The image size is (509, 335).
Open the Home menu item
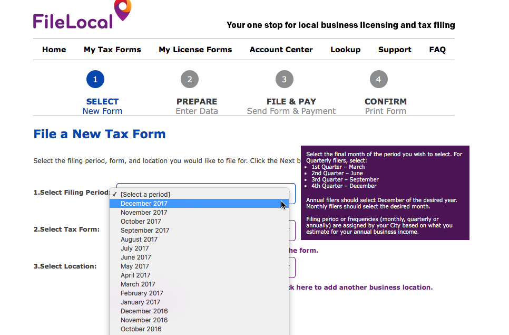point(54,50)
